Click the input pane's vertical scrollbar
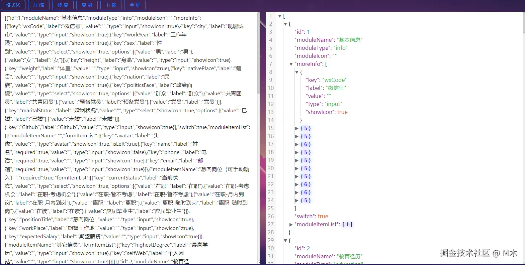 coord(259,53)
